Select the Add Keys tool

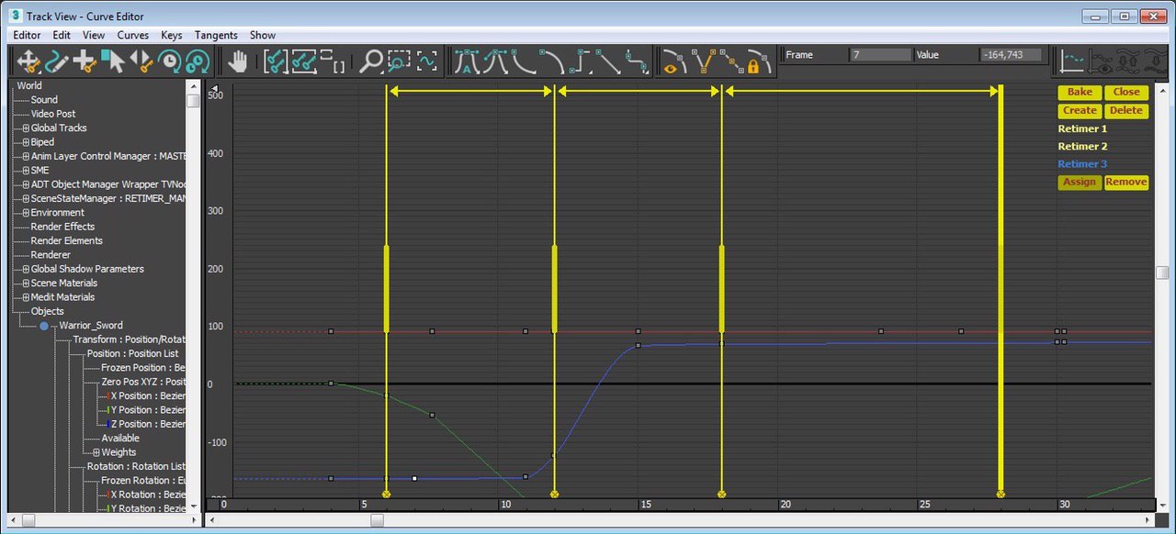(x=85, y=61)
